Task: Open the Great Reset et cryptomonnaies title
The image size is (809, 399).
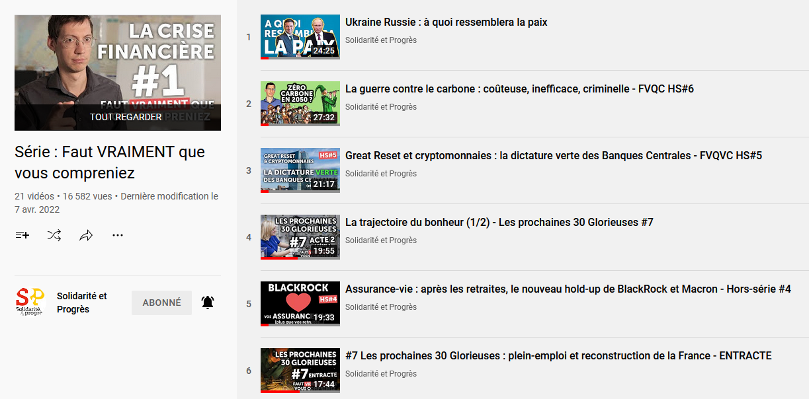Action: (553, 156)
